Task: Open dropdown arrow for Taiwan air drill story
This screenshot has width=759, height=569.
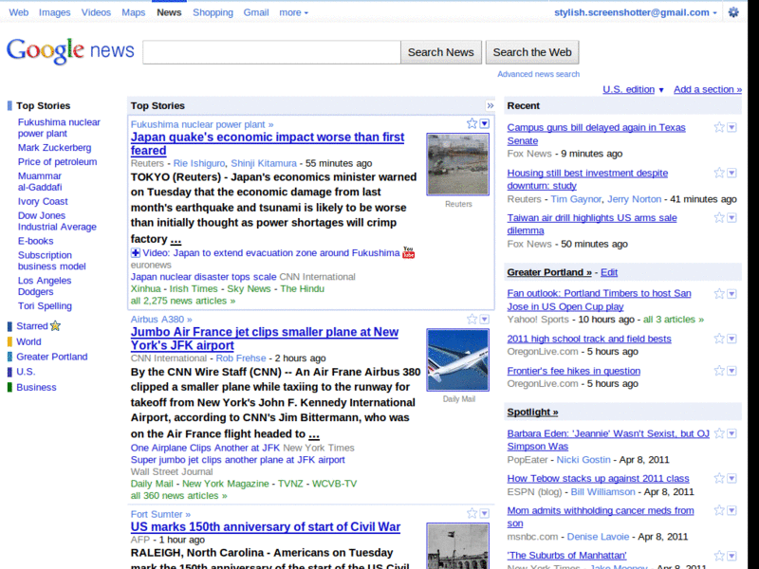Action: tap(731, 218)
